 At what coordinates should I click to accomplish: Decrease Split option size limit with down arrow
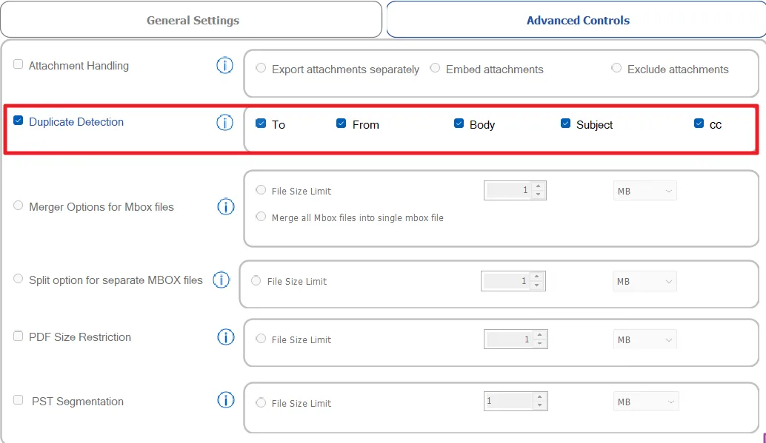tap(537, 285)
